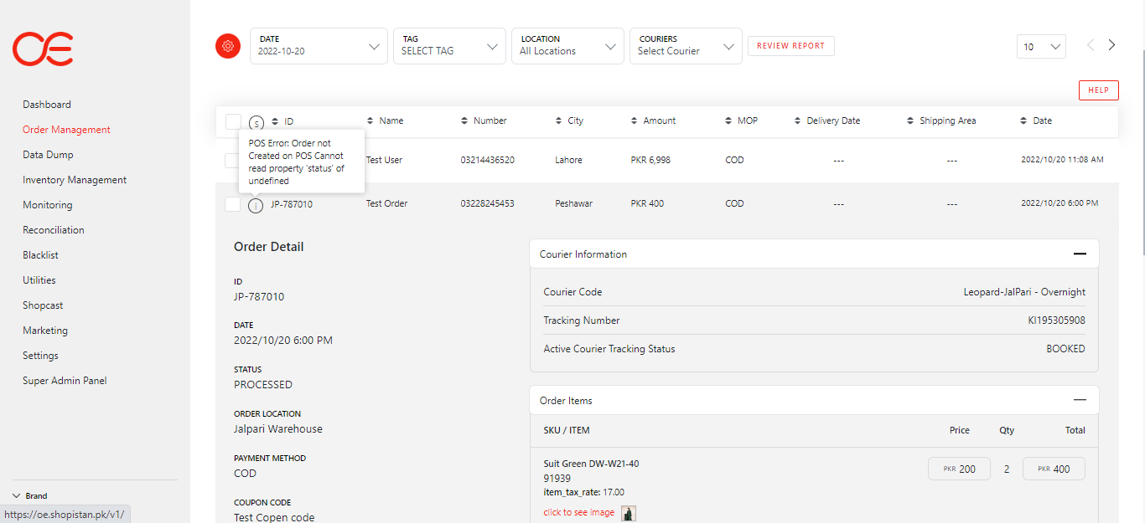Open the Couriers select dropdown
Viewport: 1145px width, 523px height.
click(686, 46)
